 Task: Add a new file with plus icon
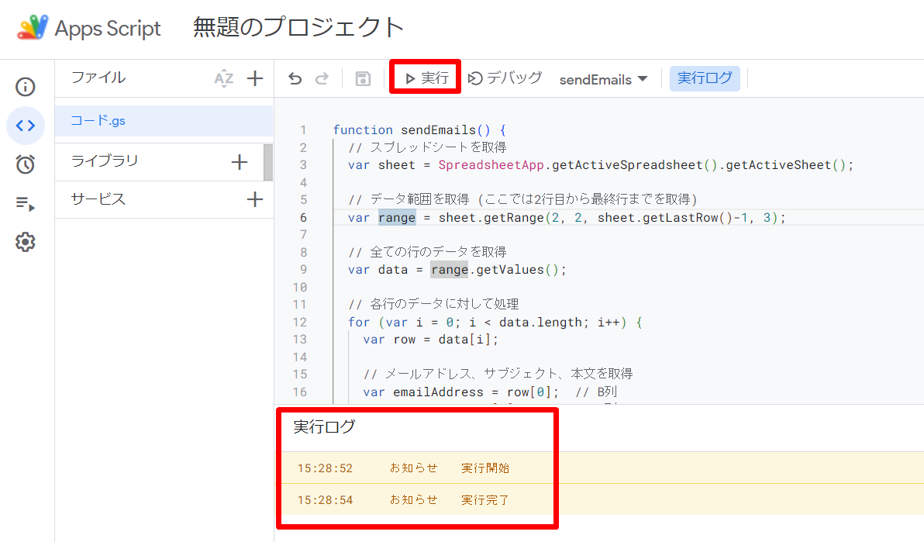click(254, 78)
